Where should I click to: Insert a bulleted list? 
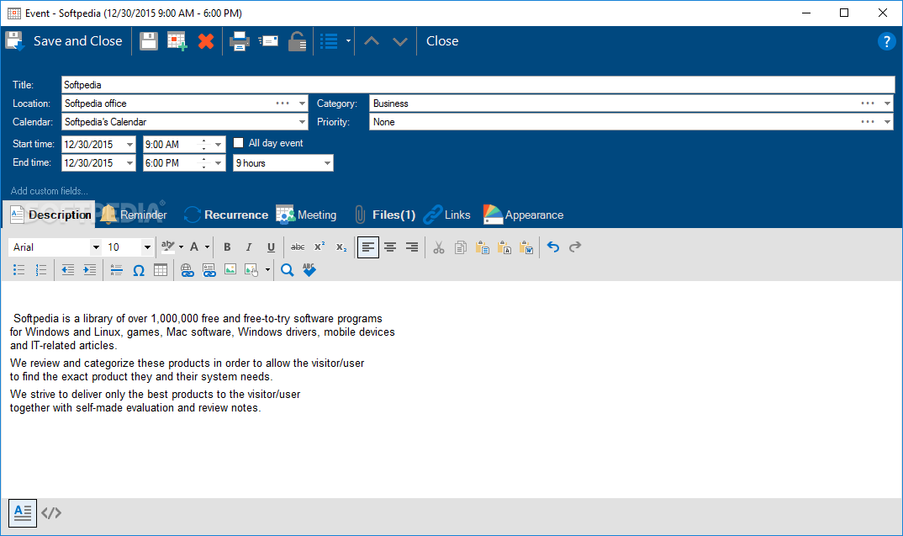tap(19, 270)
